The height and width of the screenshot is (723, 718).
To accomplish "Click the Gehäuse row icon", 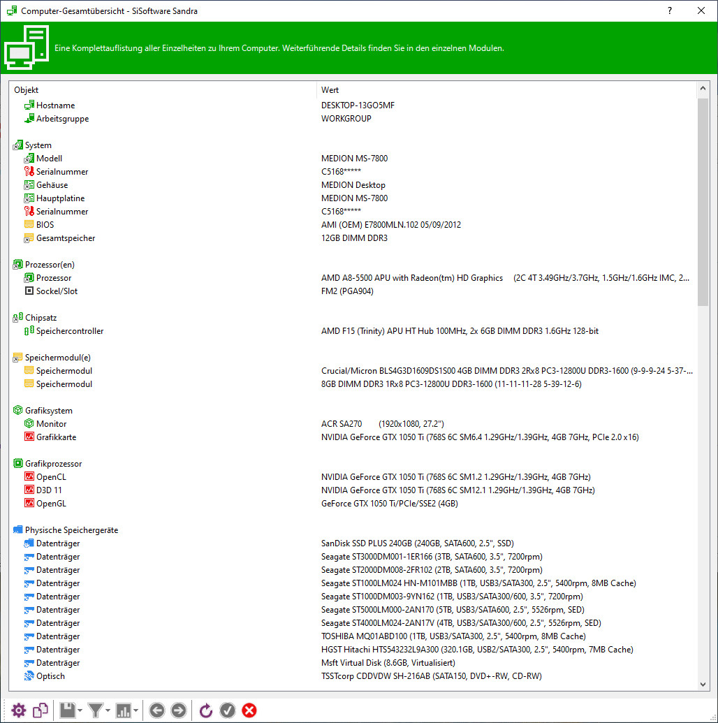I will click(29, 185).
